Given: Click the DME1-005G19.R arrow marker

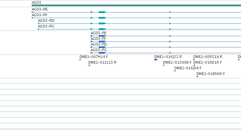Looking at the screenshot, I should [194, 60].
